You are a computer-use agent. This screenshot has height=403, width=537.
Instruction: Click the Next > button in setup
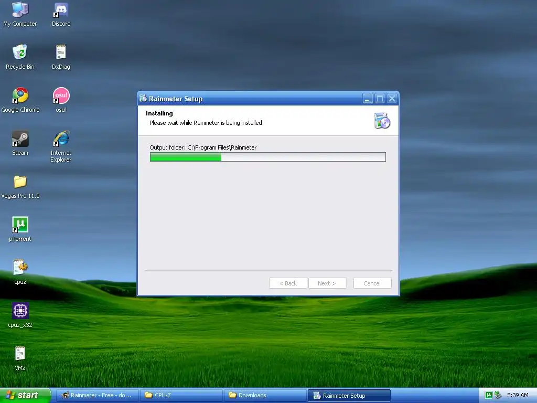tap(327, 283)
